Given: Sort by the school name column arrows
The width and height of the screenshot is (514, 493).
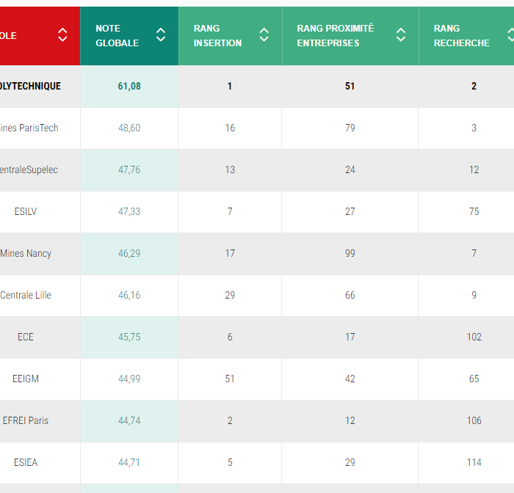Looking at the screenshot, I should coord(62,34).
